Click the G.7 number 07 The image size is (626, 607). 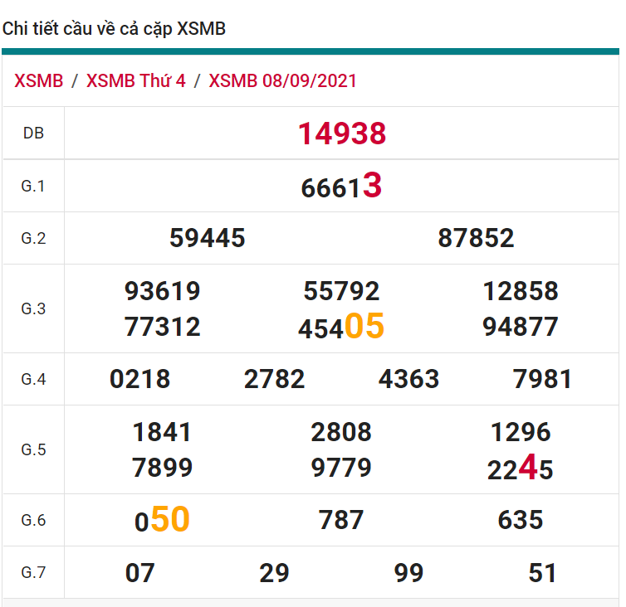140,573
